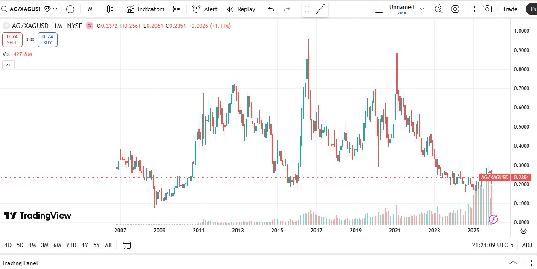Open the indicator templates grid icon
Viewport: 537px width, 269px height.
coord(177,9)
